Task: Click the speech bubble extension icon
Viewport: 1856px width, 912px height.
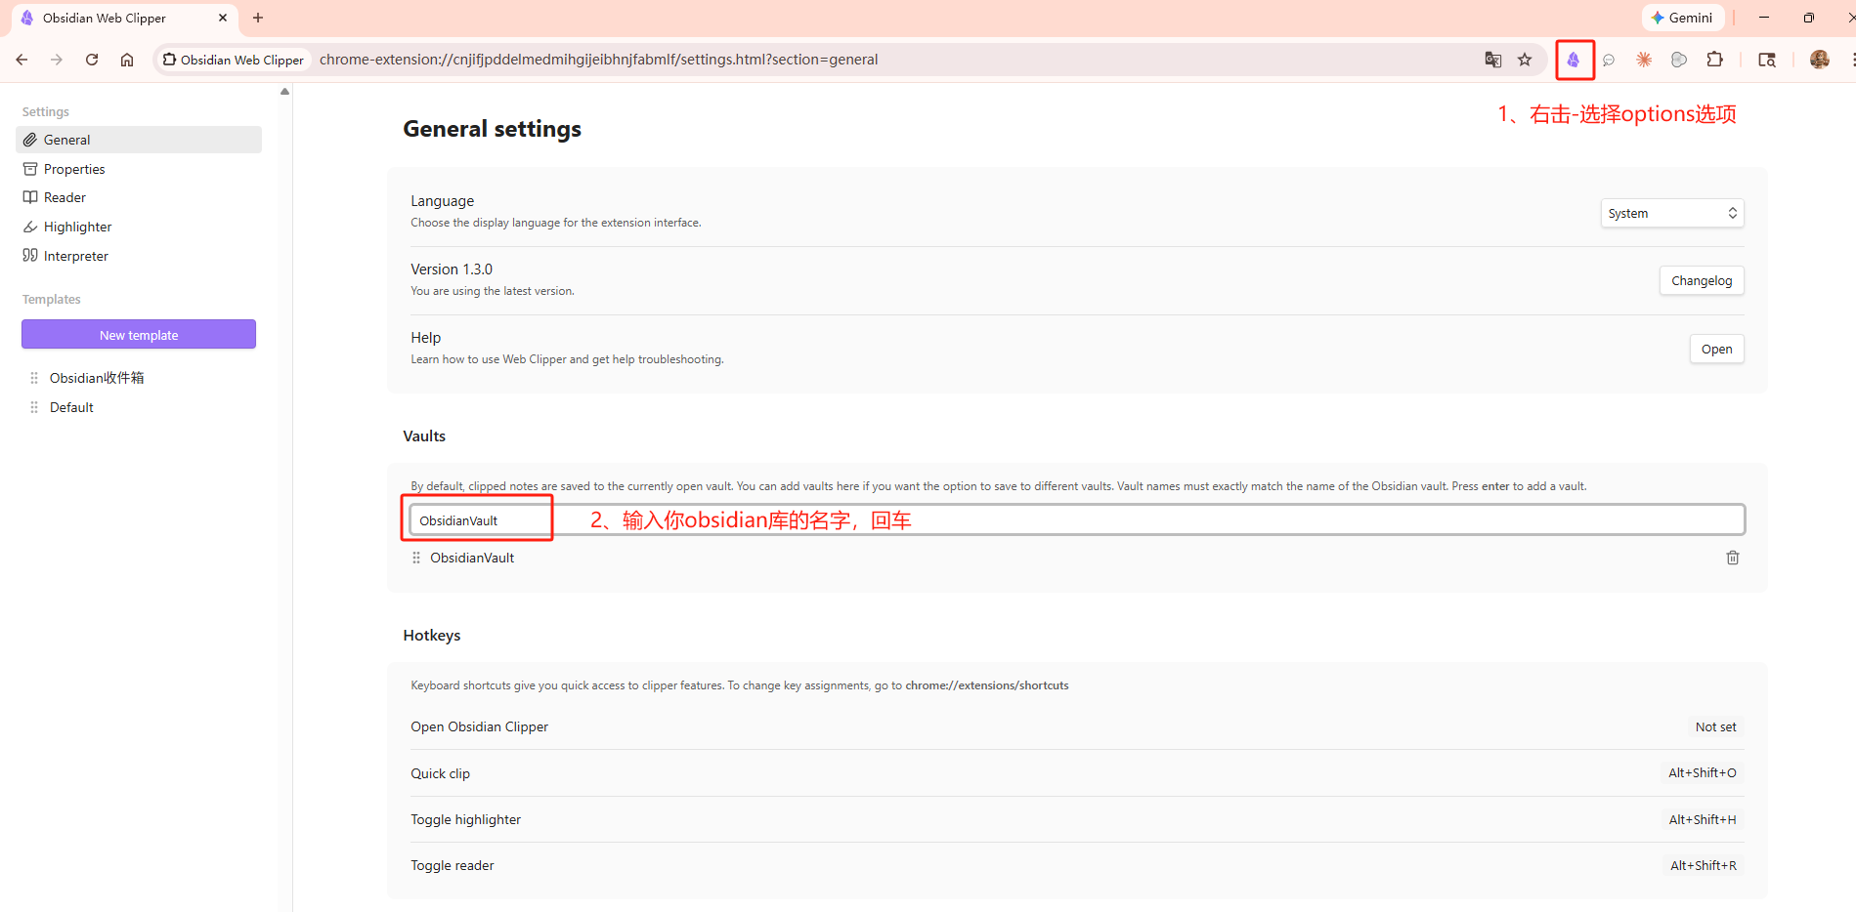Action: tap(1609, 60)
